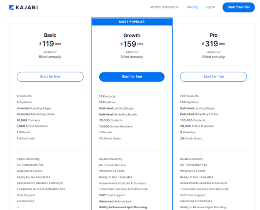This screenshot has width=260, height=210.
Task: Click '25 Admin Users' feature
Action: point(191,138)
